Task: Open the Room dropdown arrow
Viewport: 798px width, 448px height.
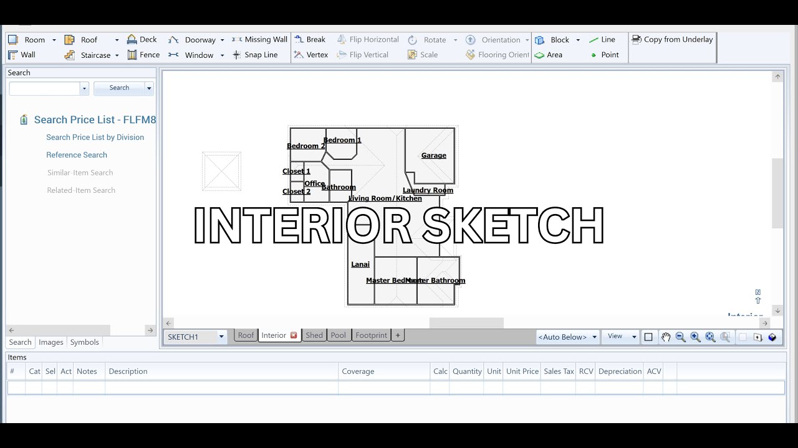Action: (54, 40)
